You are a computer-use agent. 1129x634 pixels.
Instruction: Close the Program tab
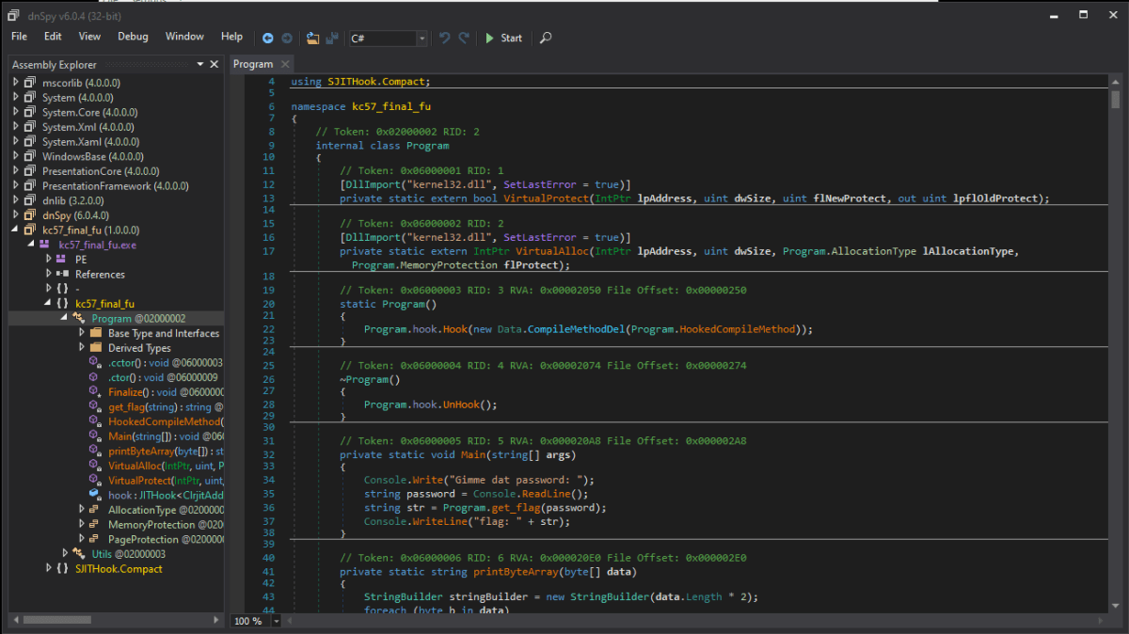click(x=283, y=64)
